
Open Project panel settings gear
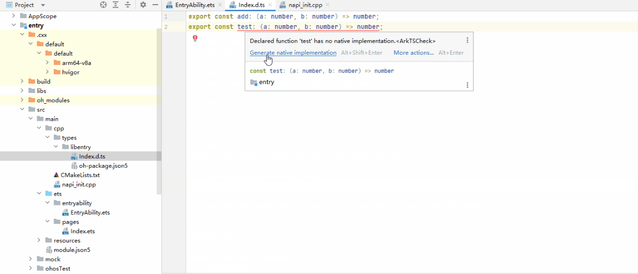[x=143, y=5]
